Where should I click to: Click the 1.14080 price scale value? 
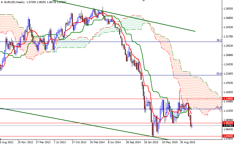228,102
